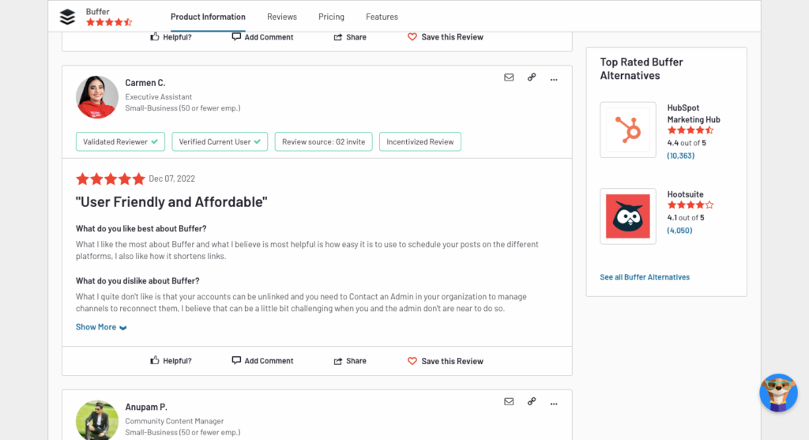Click Carmen C.'s profile photo
The image size is (809, 440).
click(x=97, y=97)
